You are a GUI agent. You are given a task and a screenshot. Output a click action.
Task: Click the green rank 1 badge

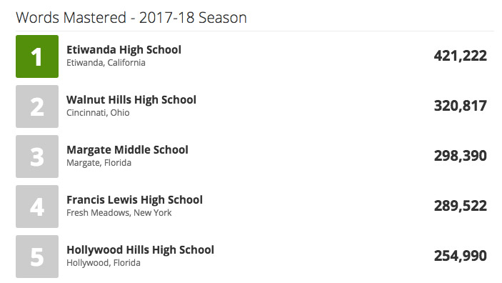pyautogui.click(x=37, y=56)
